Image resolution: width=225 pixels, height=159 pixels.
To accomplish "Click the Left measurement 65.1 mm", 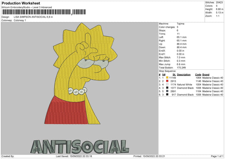I will point(181,37).
